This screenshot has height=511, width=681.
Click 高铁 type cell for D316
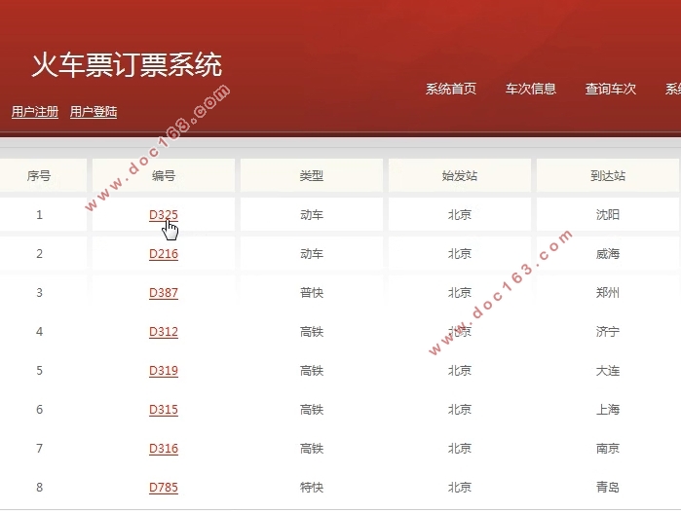pyautogui.click(x=312, y=449)
